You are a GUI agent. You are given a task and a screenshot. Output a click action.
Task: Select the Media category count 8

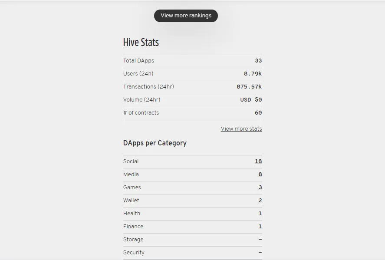click(260, 174)
